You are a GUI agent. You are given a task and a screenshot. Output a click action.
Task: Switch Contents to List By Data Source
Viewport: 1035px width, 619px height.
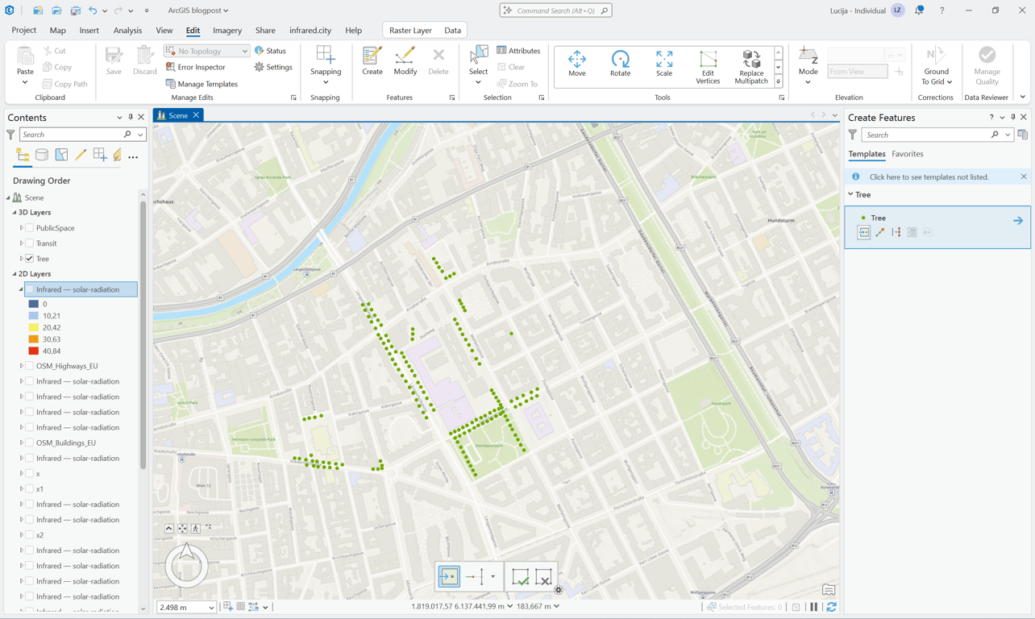tap(42, 156)
